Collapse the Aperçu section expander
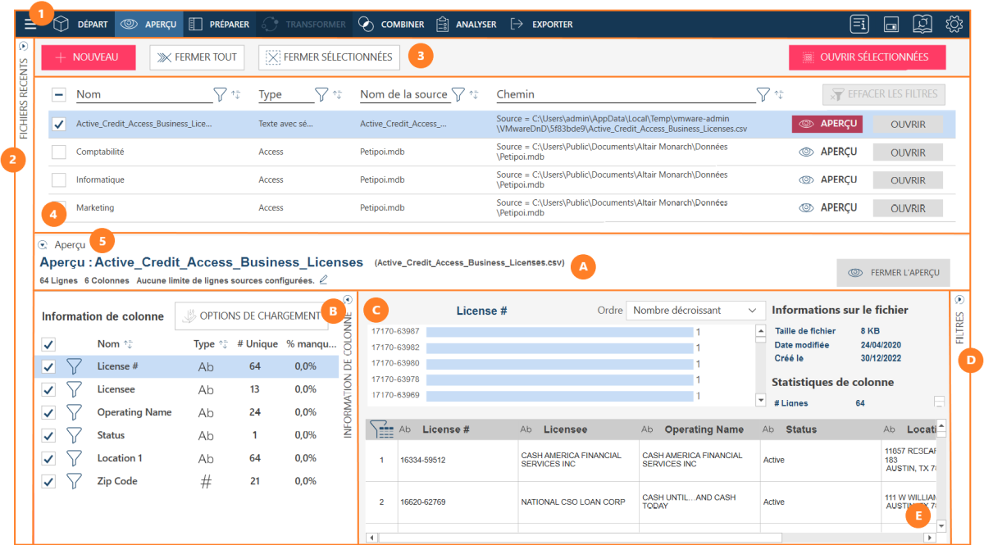 coord(43,245)
